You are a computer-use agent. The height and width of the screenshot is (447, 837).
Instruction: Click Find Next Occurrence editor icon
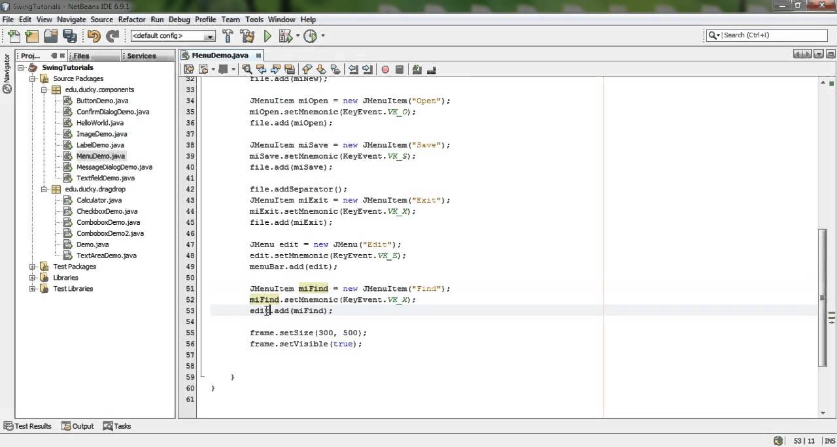pos(275,69)
